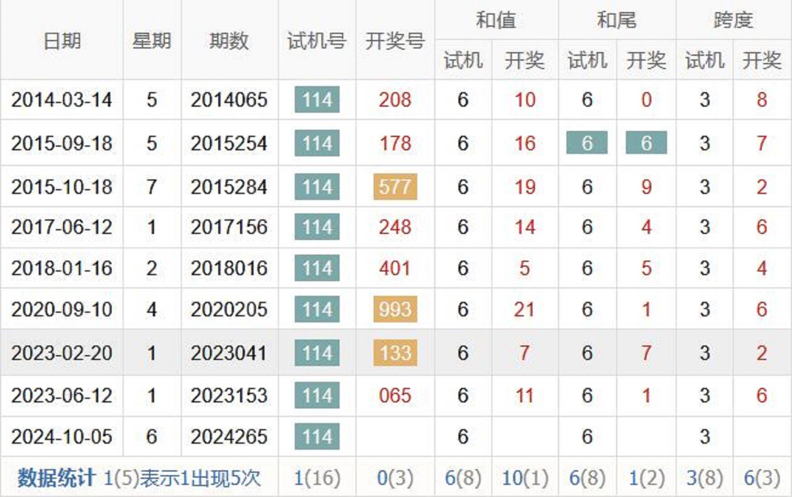
Task: Select issue number 2017156 cell
Action: [x=229, y=227]
